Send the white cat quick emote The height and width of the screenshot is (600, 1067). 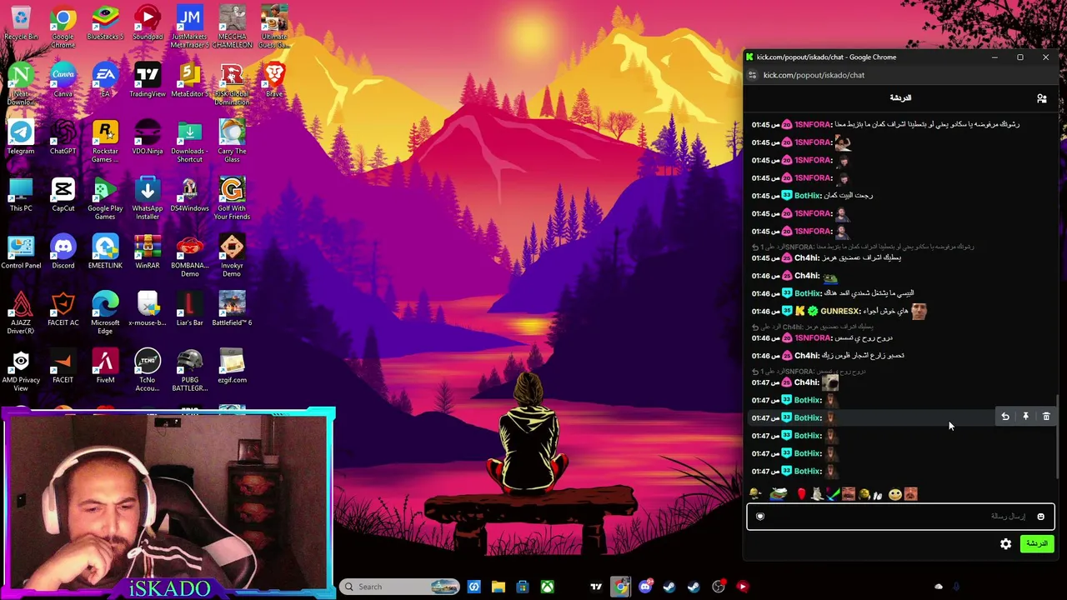coord(818,494)
